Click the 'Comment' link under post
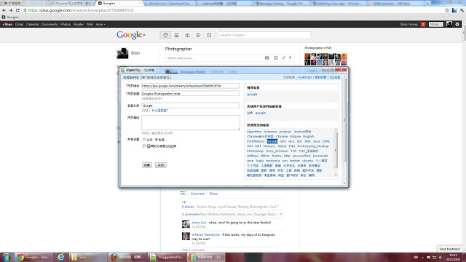 click(197, 194)
